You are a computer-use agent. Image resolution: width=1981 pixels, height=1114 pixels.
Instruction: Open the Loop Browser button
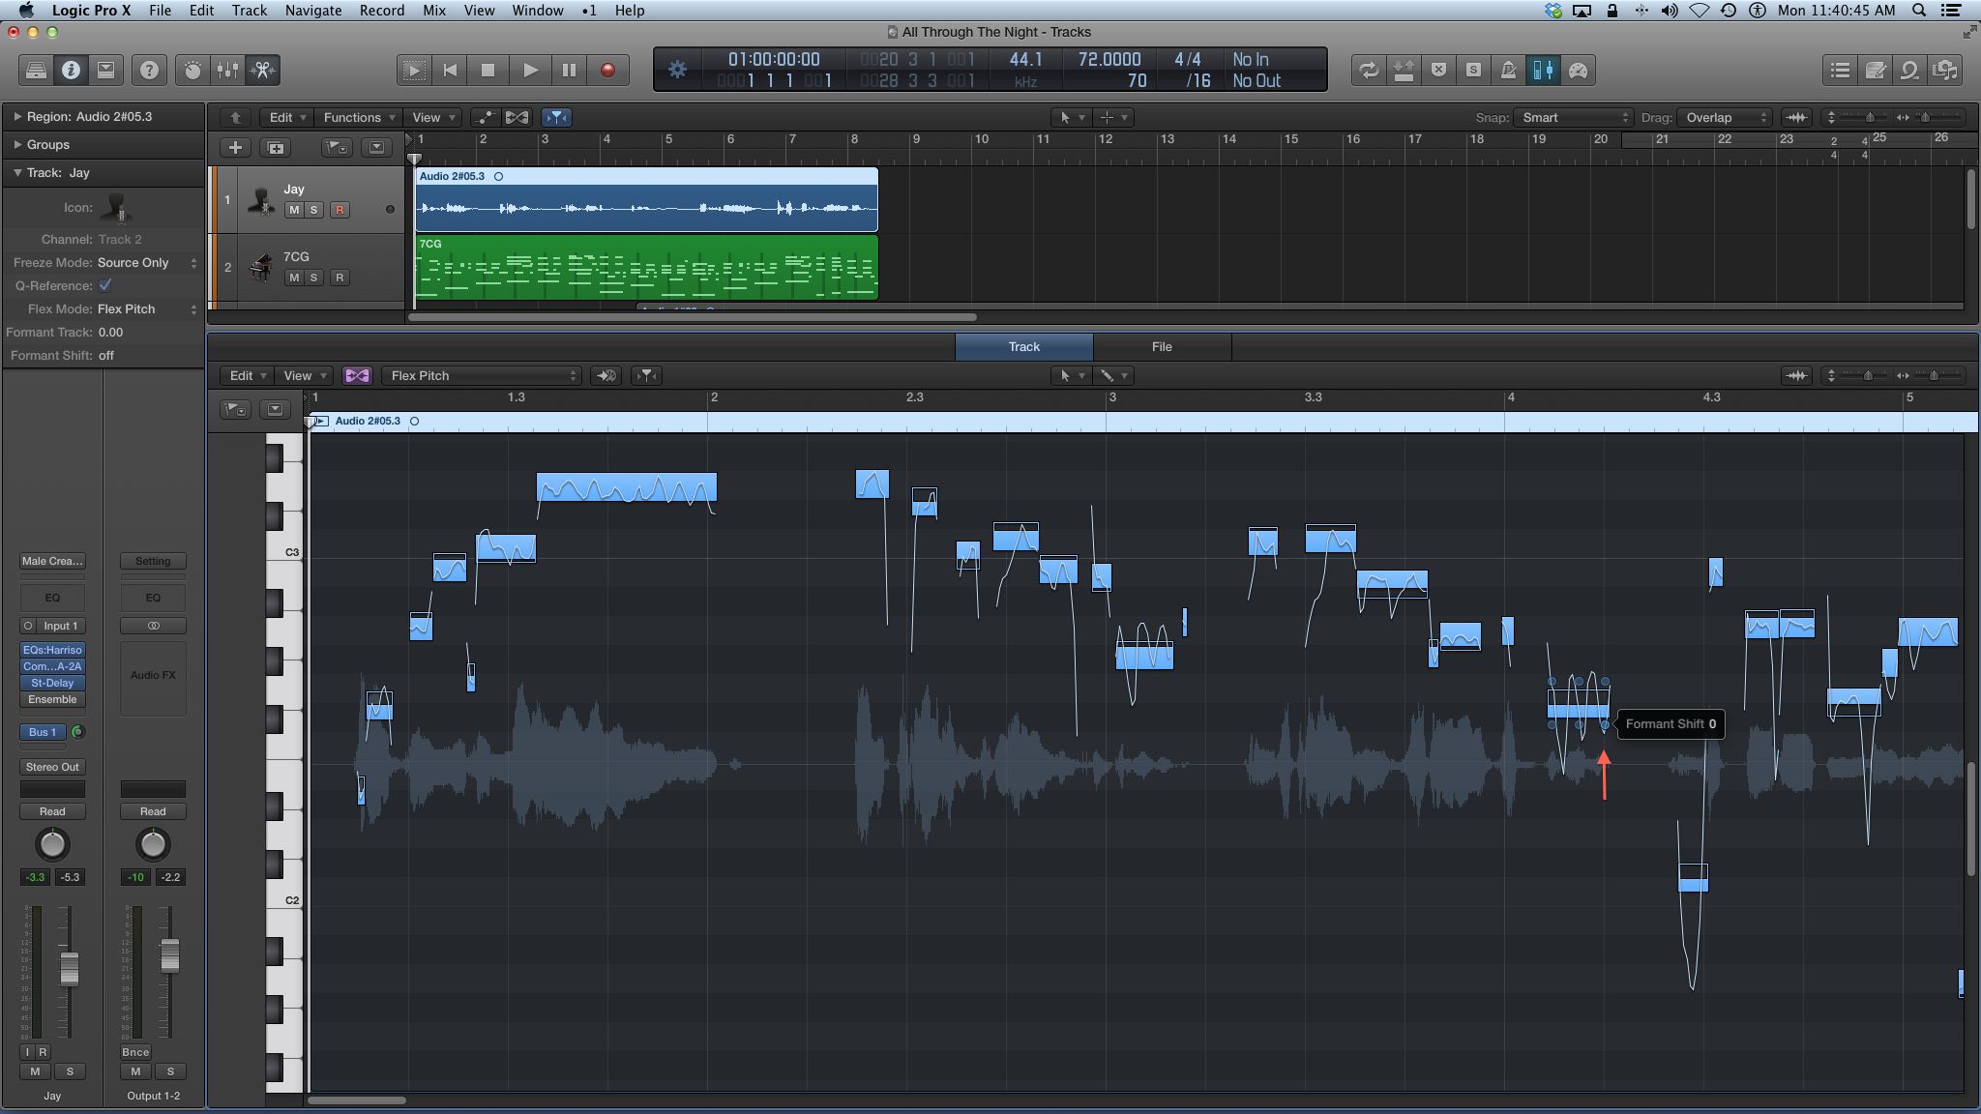coord(1909,70)
